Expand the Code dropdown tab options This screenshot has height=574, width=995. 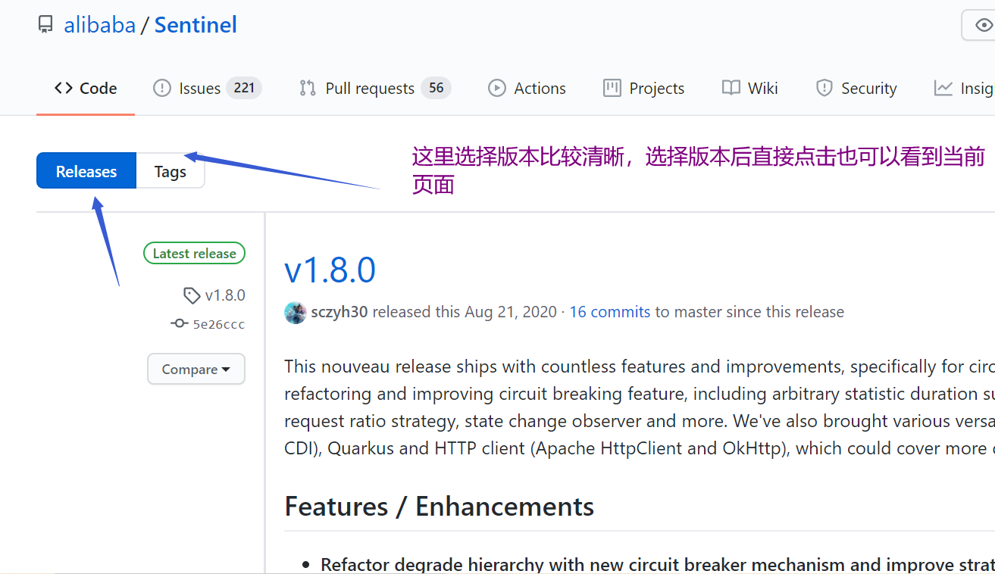point(85,88)
